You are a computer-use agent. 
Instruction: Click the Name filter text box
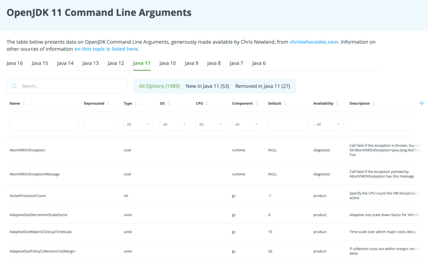[x=43, y=125]
